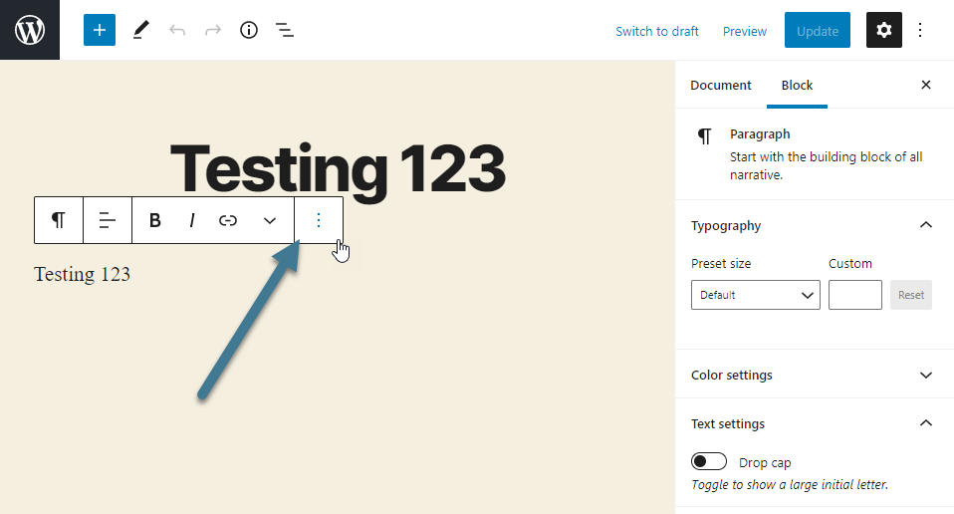Apply bold formatting to text

click(155, 220)
